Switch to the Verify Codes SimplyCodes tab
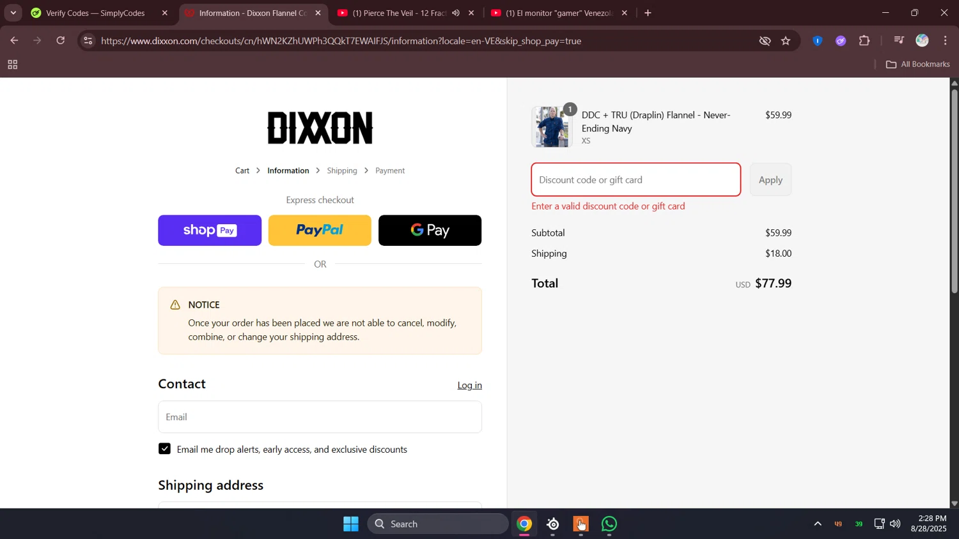 coord(95,13)
